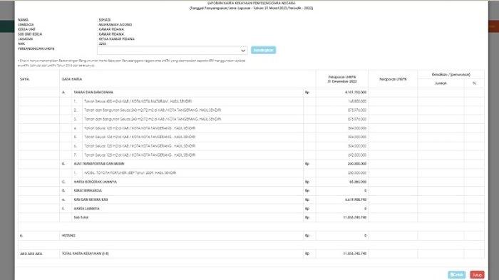Open the Perbandingan LHKPN dropdown arrow
This screenshot has height=280, width=499.
(243, 51)
